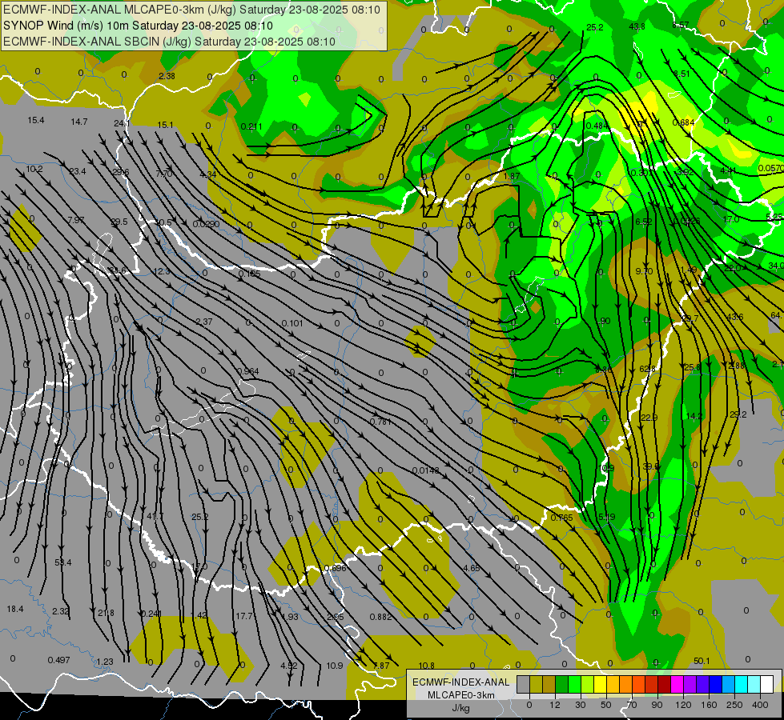Screen dimensions: 784x720
Task: Click the map value 0.105
Action: pyautogui.click(x=249, y=274)
